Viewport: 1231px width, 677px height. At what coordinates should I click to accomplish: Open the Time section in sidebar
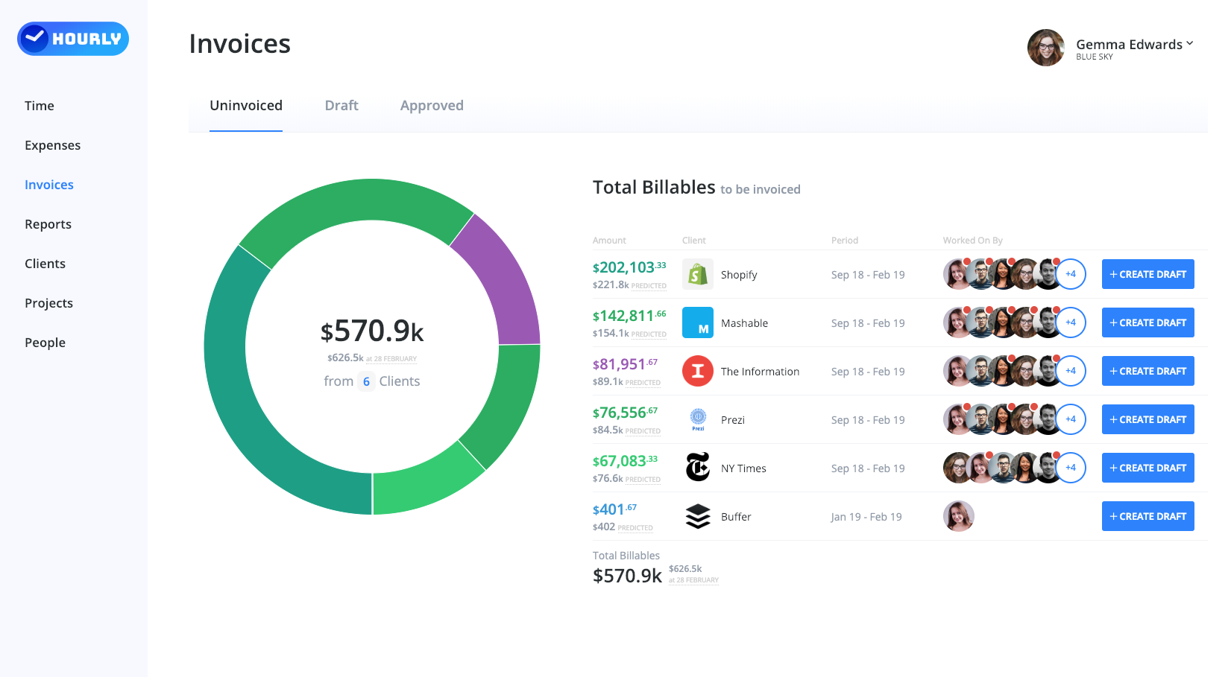(40, 106)
